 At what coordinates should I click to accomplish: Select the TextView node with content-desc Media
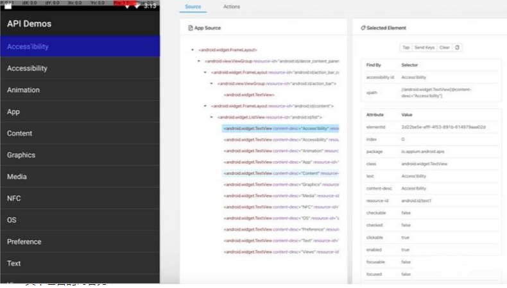[280, 196]
